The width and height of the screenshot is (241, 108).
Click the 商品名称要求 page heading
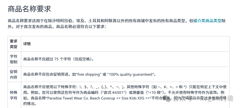(x=29, y=9)
